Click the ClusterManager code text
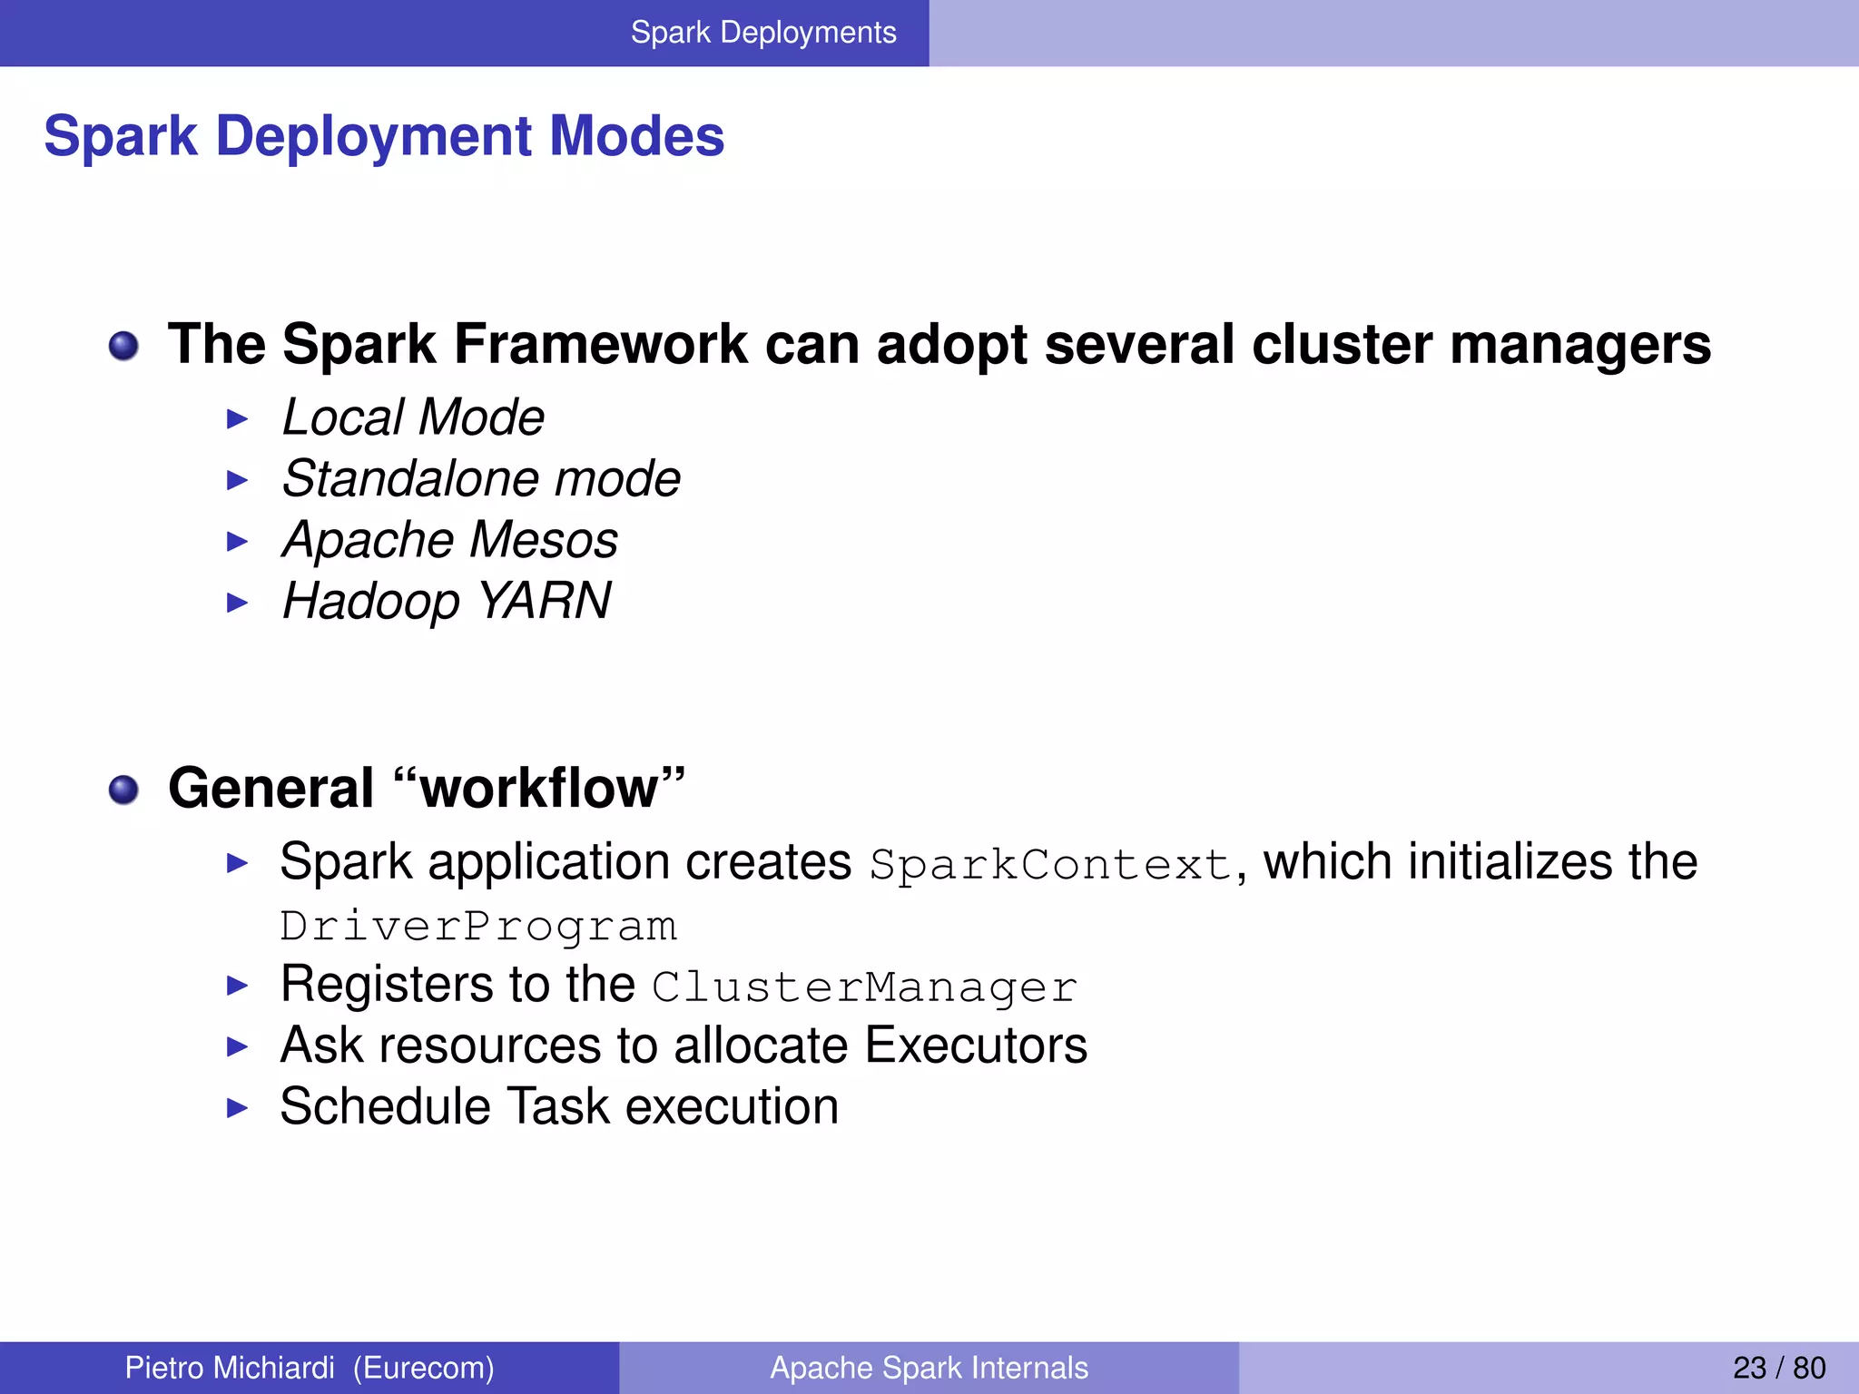 [864, 987]
